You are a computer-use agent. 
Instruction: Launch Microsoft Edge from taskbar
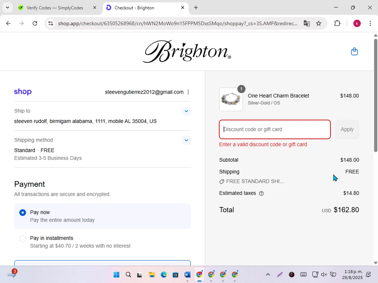pos(164,274)
